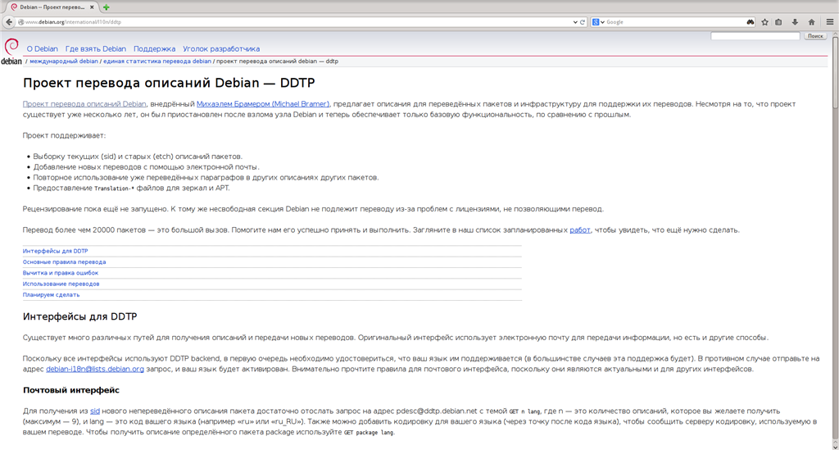This screenshot has width=839, height=450.
Task: Click the main page title heading
Action: coord(169,83)
